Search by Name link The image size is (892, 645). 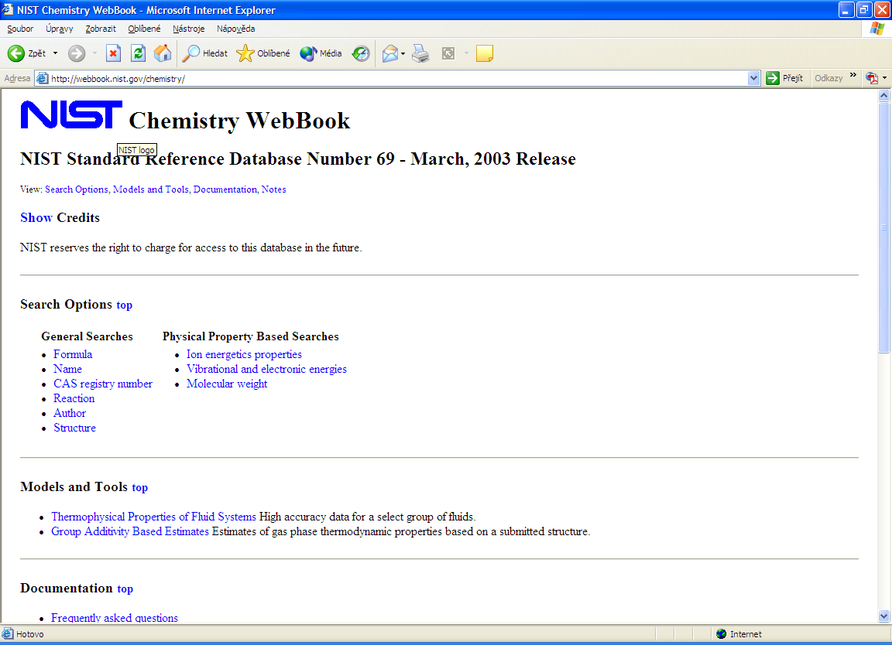pyautogui.click(x=67, y=369)
